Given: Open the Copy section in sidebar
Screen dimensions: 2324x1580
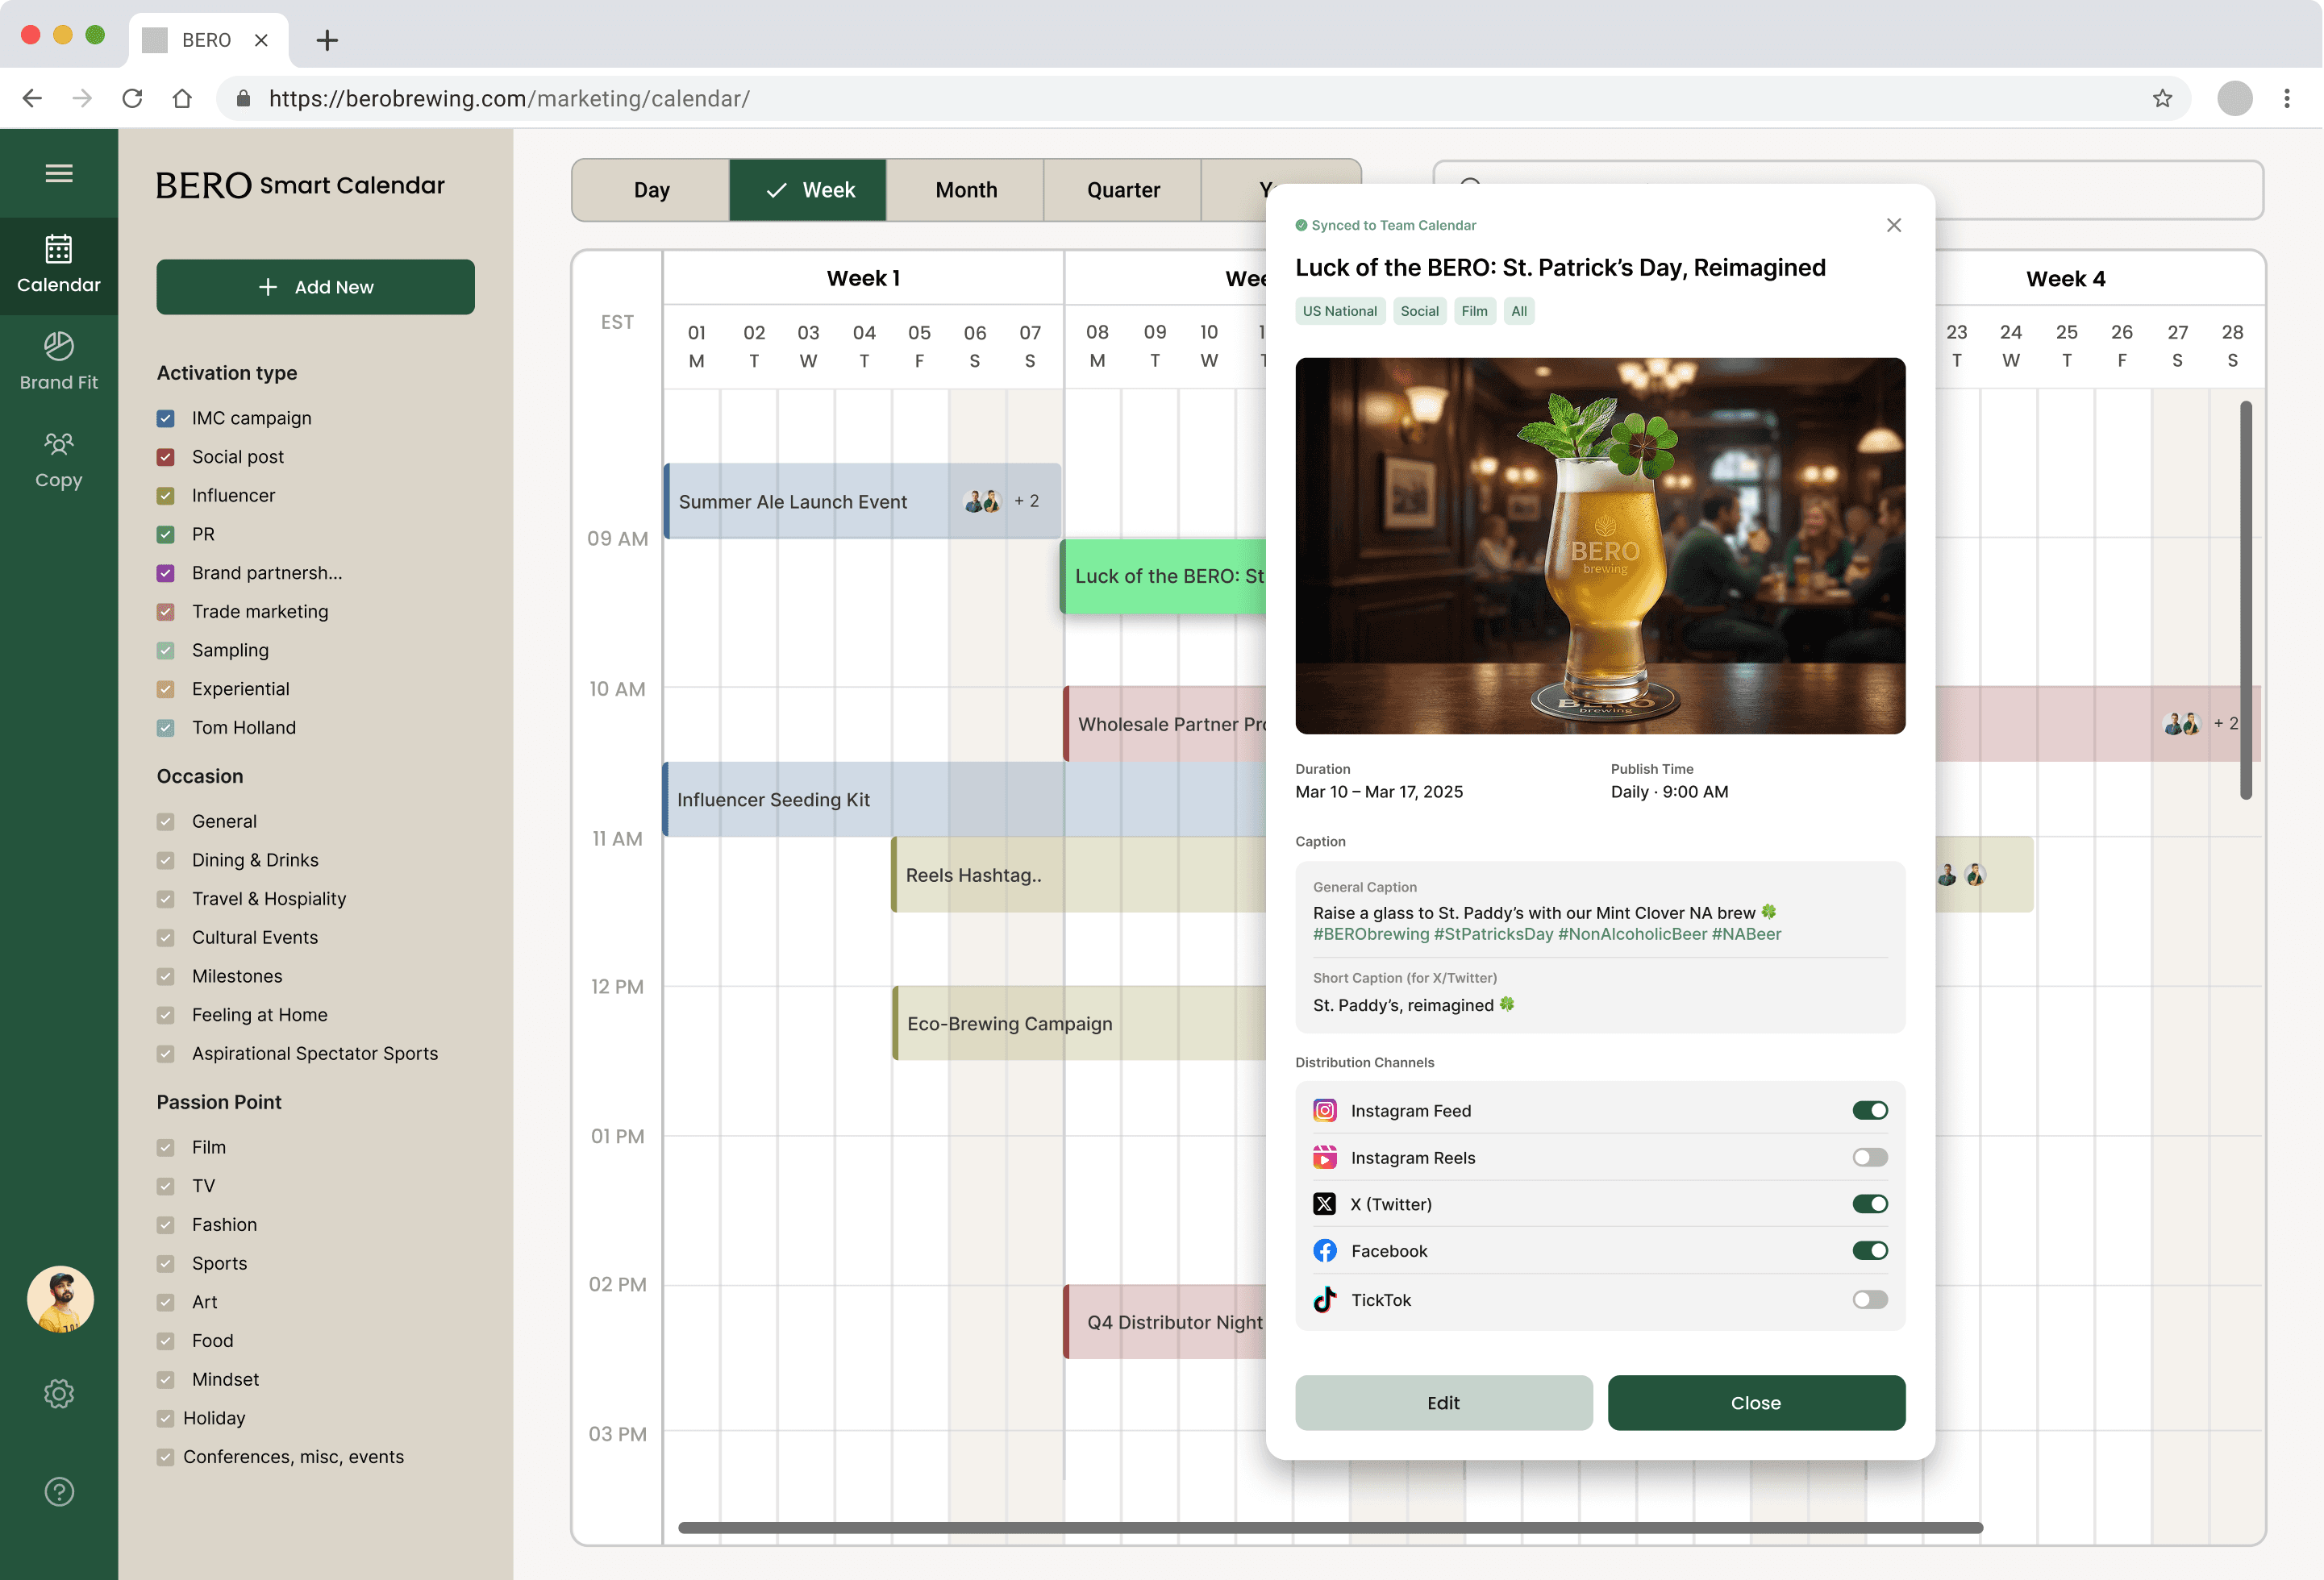Looking at the screenshot, I should 59,459.
